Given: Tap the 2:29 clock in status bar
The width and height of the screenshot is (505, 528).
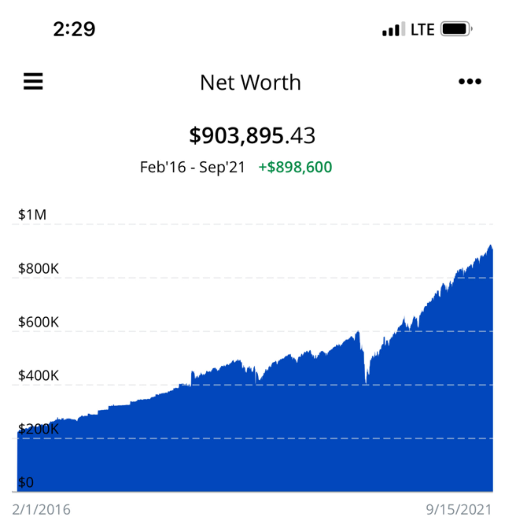Looking at the screenshot, I should (74, 29).
